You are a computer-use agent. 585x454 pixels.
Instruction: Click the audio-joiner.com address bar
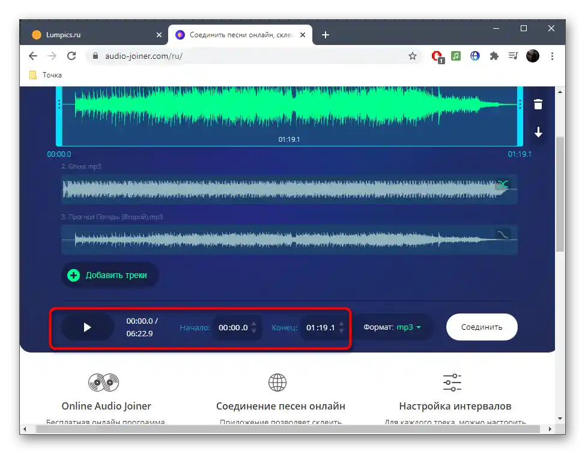pyautogui.click(x=253, y=56)
